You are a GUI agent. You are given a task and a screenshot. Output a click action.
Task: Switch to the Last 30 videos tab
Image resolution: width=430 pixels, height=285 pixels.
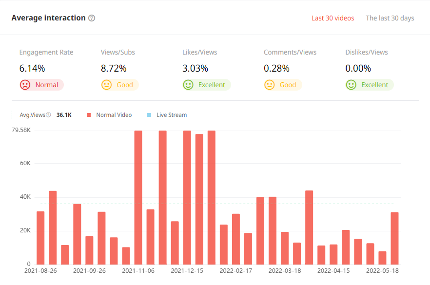click(x=332, y=18)
